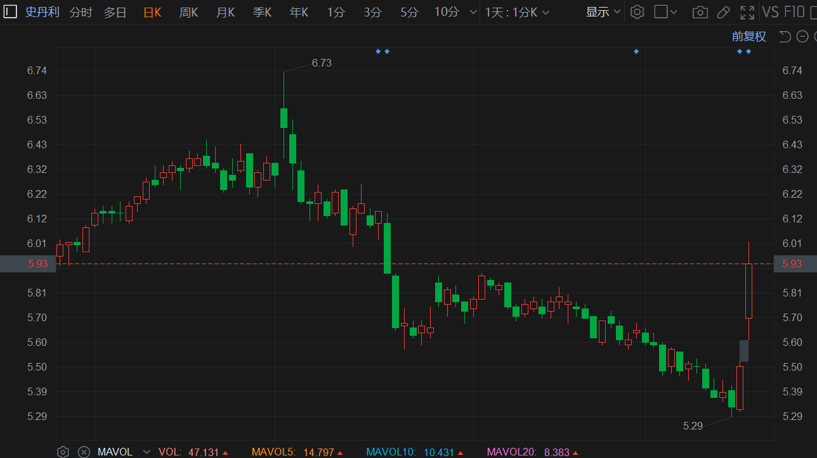
Task: Toggle the sidebar panel icon at top-left
Action: coord(10,12)
